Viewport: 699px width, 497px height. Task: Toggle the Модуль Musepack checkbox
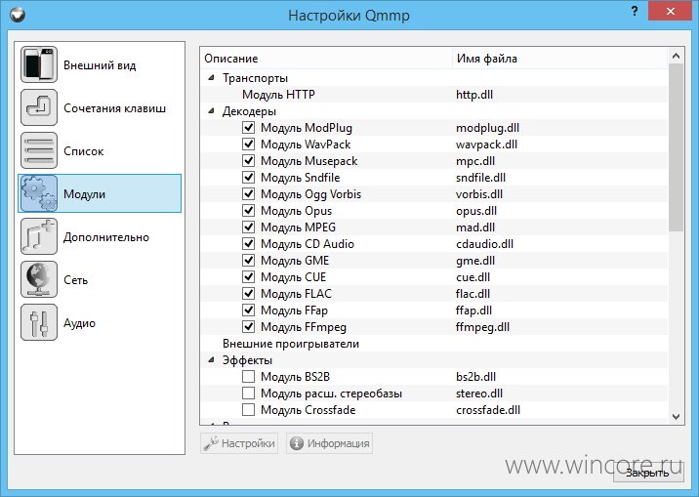pos(248,161)
